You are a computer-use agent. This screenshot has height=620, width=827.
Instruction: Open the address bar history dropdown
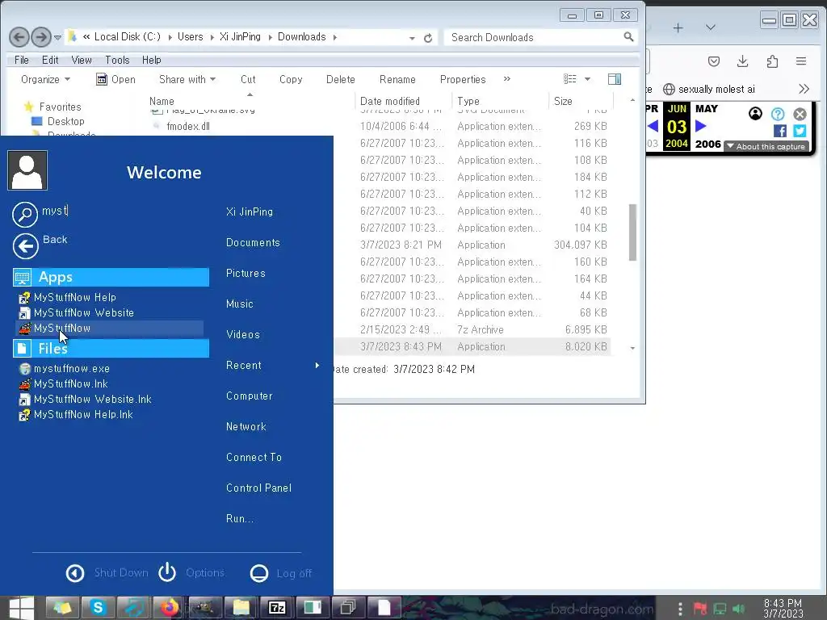point(412,38)
